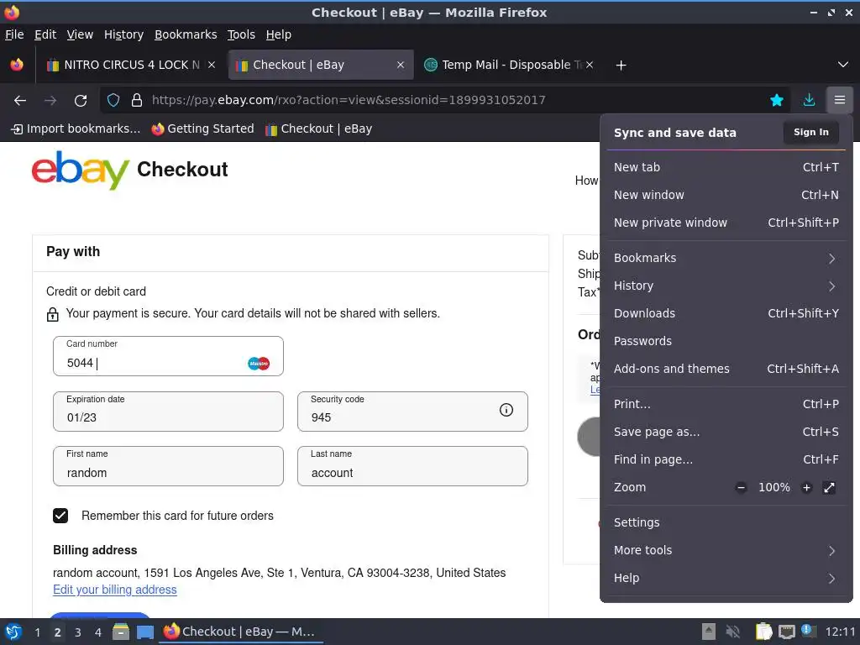860x645 pixels.
Task: Choose Find in page...
Action: [726, 459]
